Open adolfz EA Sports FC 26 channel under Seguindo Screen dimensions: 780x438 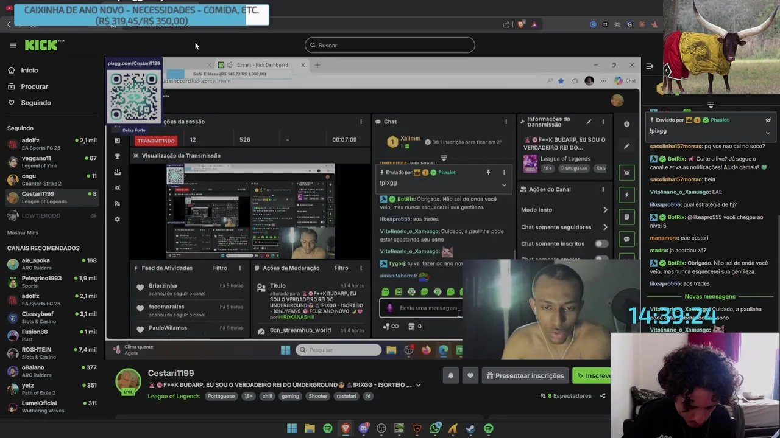click(x=52, y=144)
